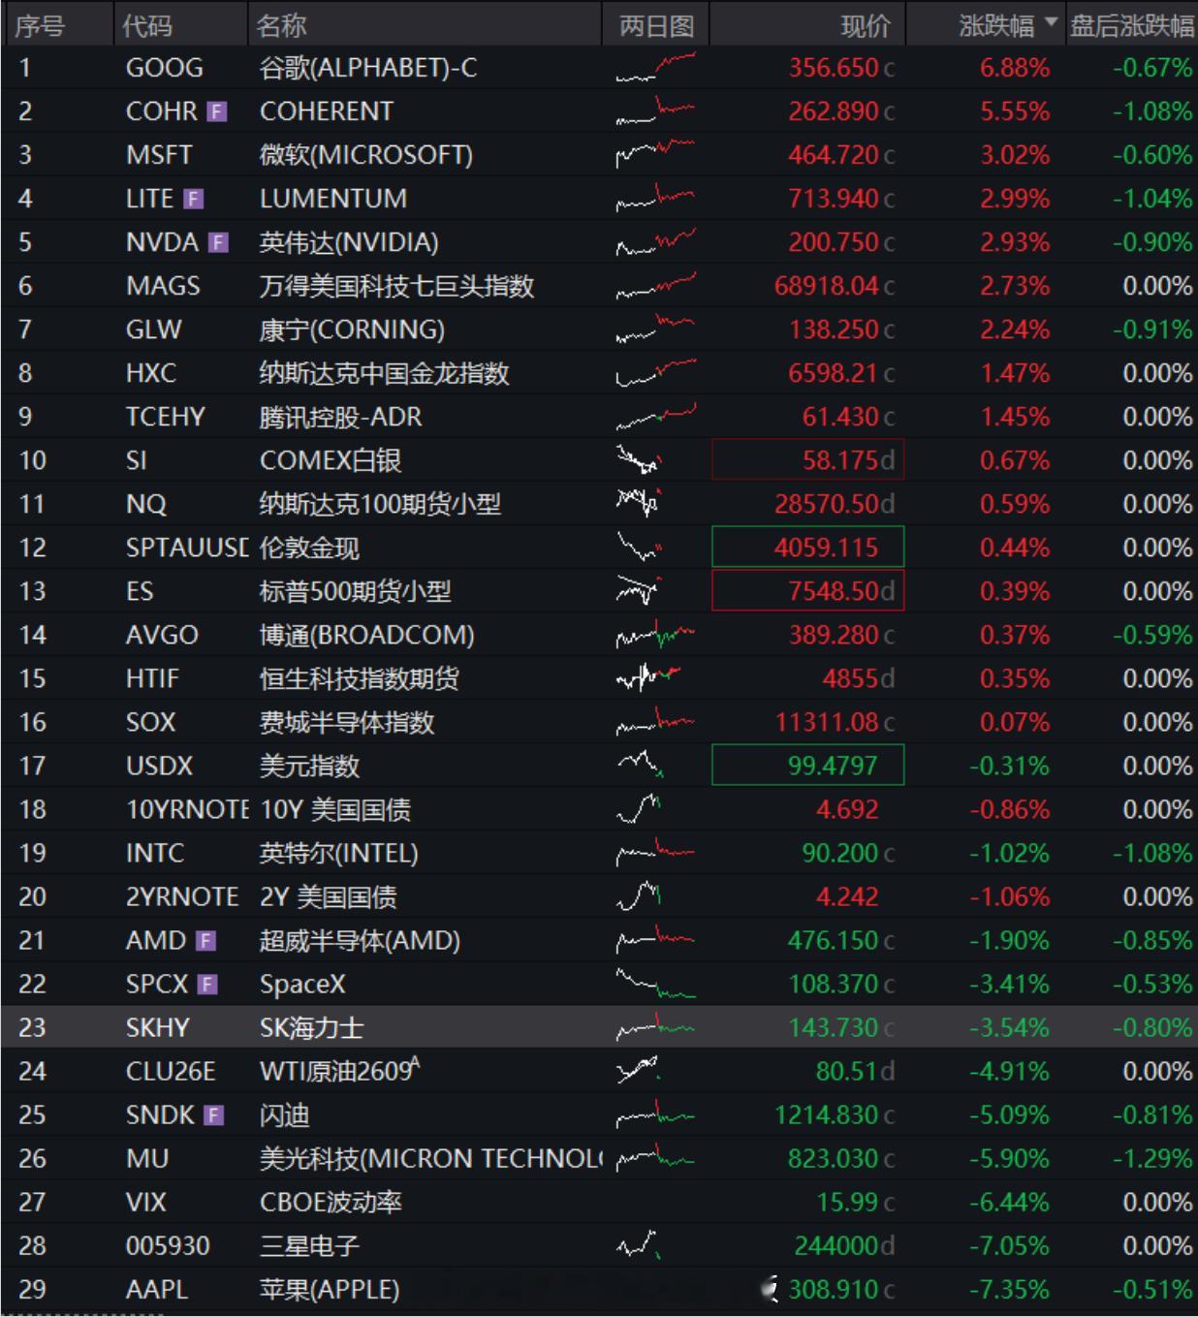
Task: Select the 康宁(CORNING) name cell
Action: (352, 329)
